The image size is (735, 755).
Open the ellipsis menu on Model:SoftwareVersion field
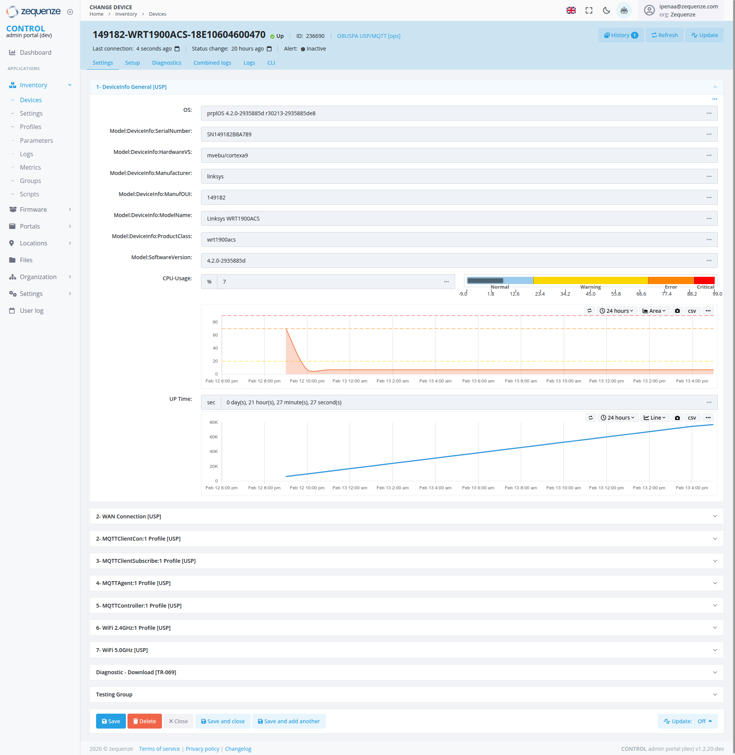pos(709,261)
